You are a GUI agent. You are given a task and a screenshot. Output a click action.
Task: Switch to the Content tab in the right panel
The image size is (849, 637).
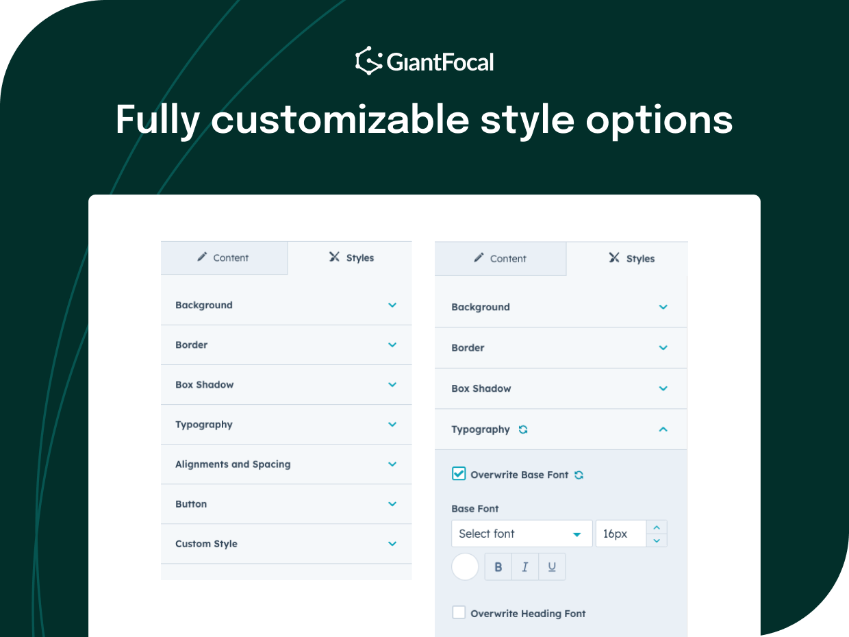pyautogui.click(x=500, y=258)
